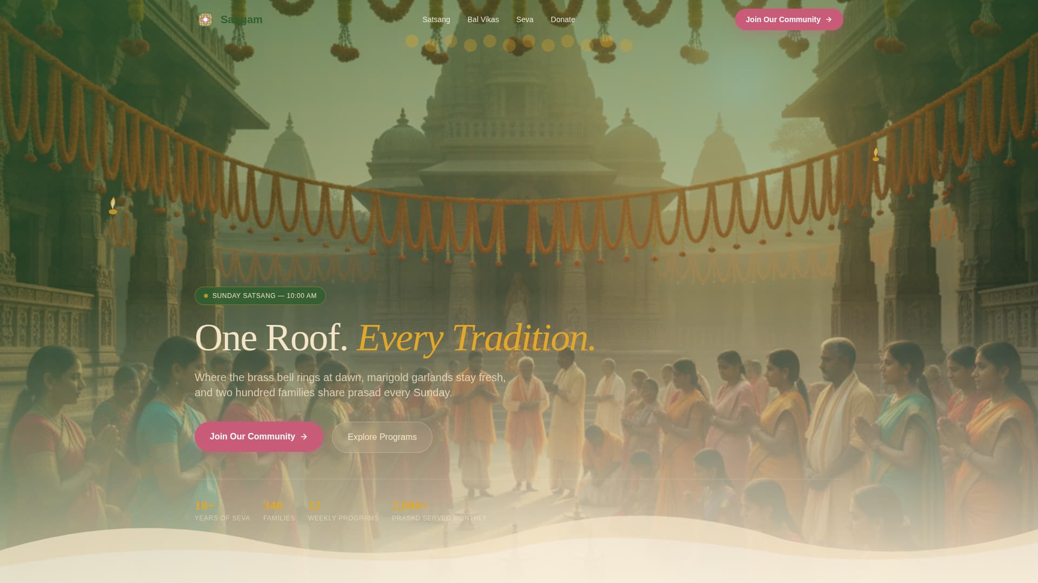Open the Satsang navigation item

436,19
